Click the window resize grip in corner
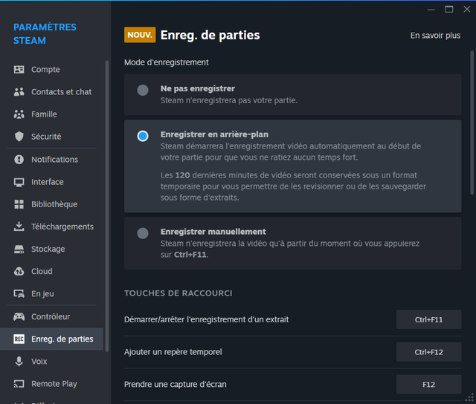Screen dimensions: 476x404 click(470, 398)
